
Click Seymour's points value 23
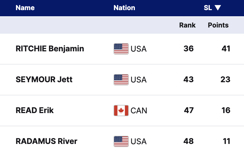point(225,79)
